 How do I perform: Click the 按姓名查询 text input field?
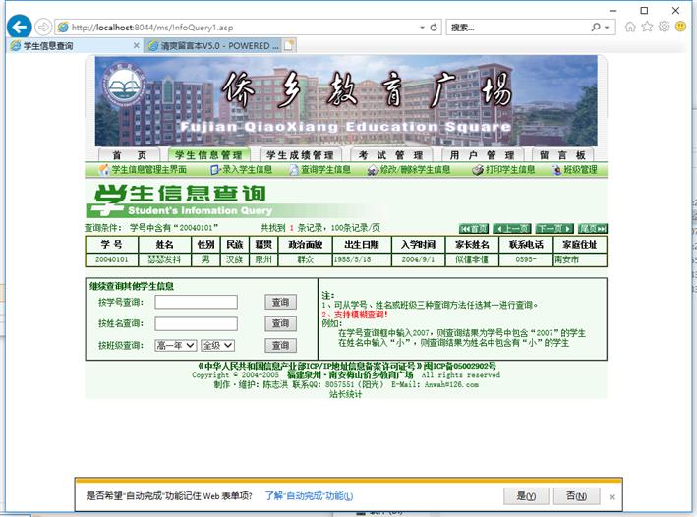coord(196,323)
